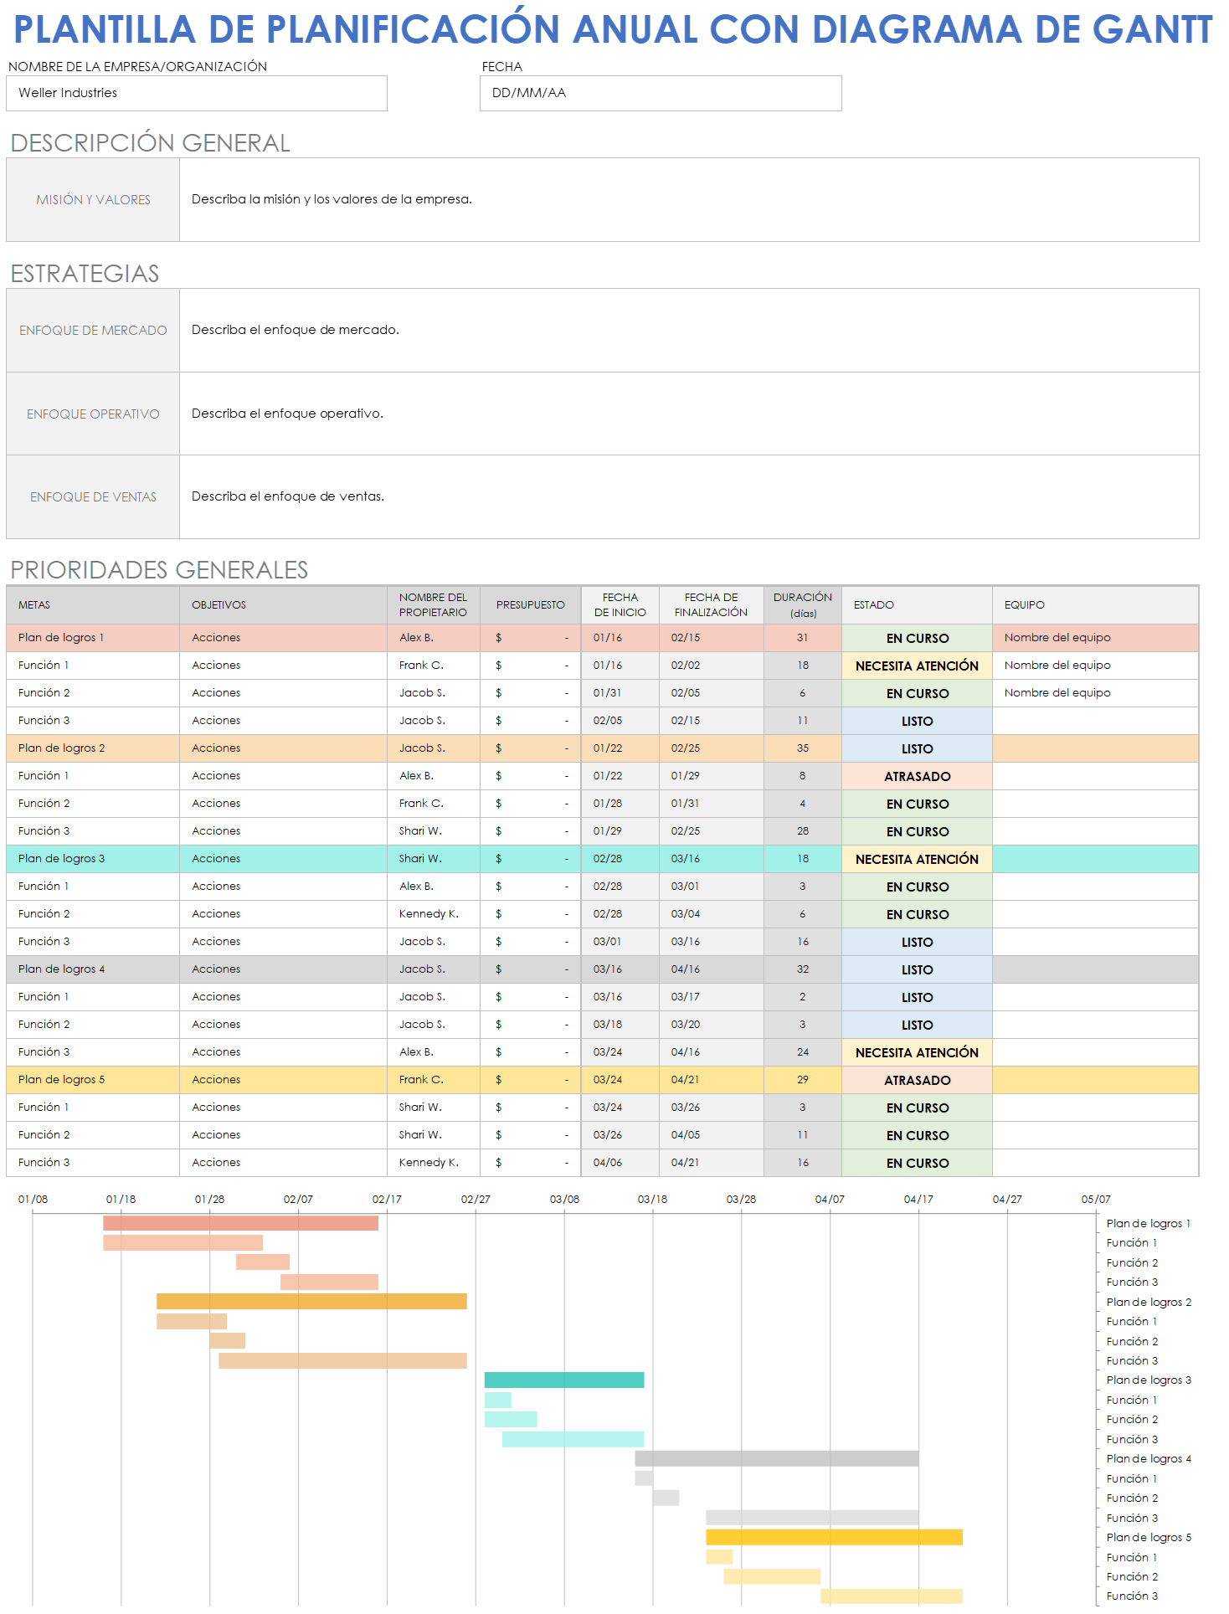
Task: Click the 03/18 date marker on Gantt axis
Action: [652, 1199]
